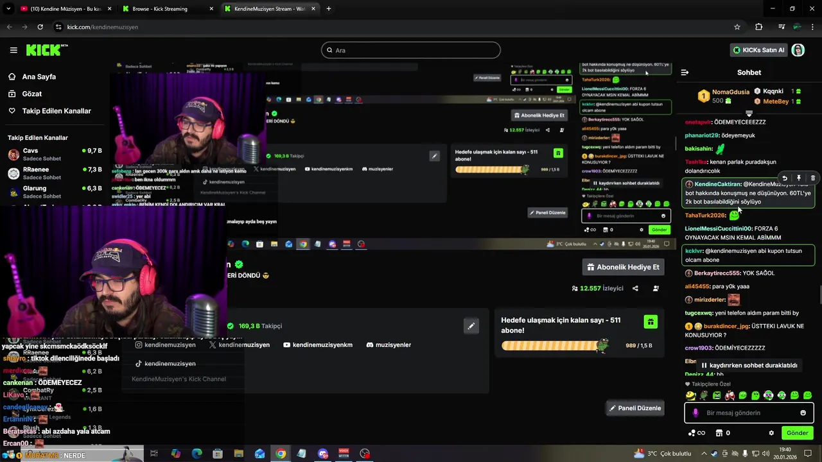
Task: Click the user-manage icon right of share
Action: pos(656,288)
